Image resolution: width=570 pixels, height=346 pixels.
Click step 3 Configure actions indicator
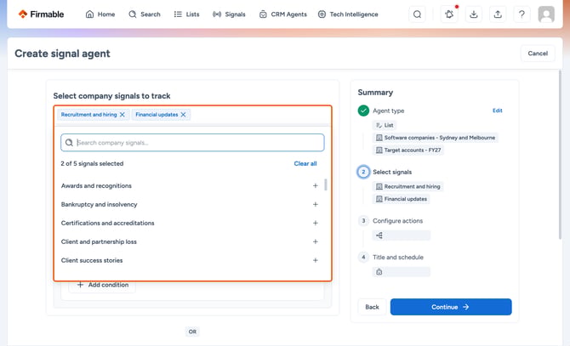[x=363, y=221]
